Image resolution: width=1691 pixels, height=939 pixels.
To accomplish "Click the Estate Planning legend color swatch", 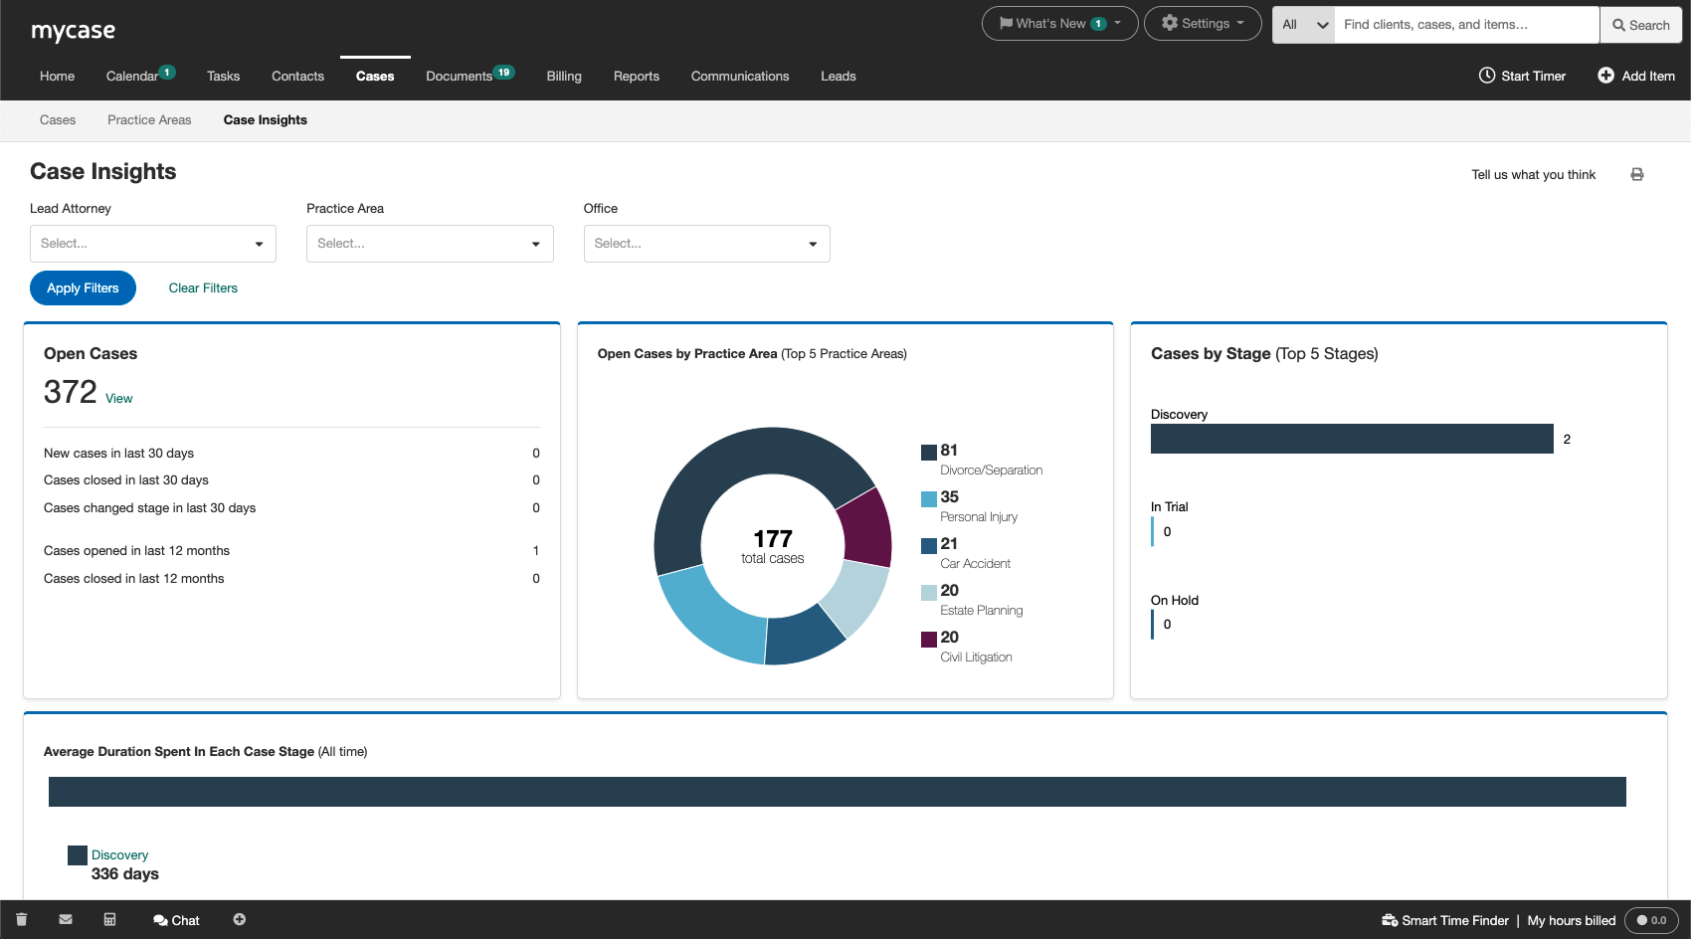I will coord(929,592).
